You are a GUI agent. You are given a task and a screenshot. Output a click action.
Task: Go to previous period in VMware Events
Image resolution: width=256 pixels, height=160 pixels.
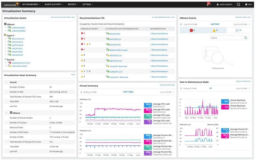(x=181, y=24)
